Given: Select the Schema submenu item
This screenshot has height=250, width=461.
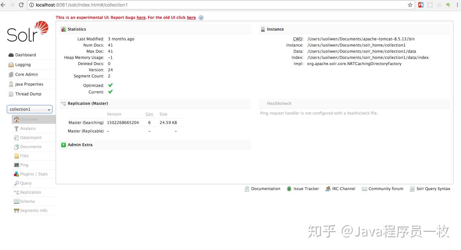Looking at the screenshot, I should pos(34,201).
